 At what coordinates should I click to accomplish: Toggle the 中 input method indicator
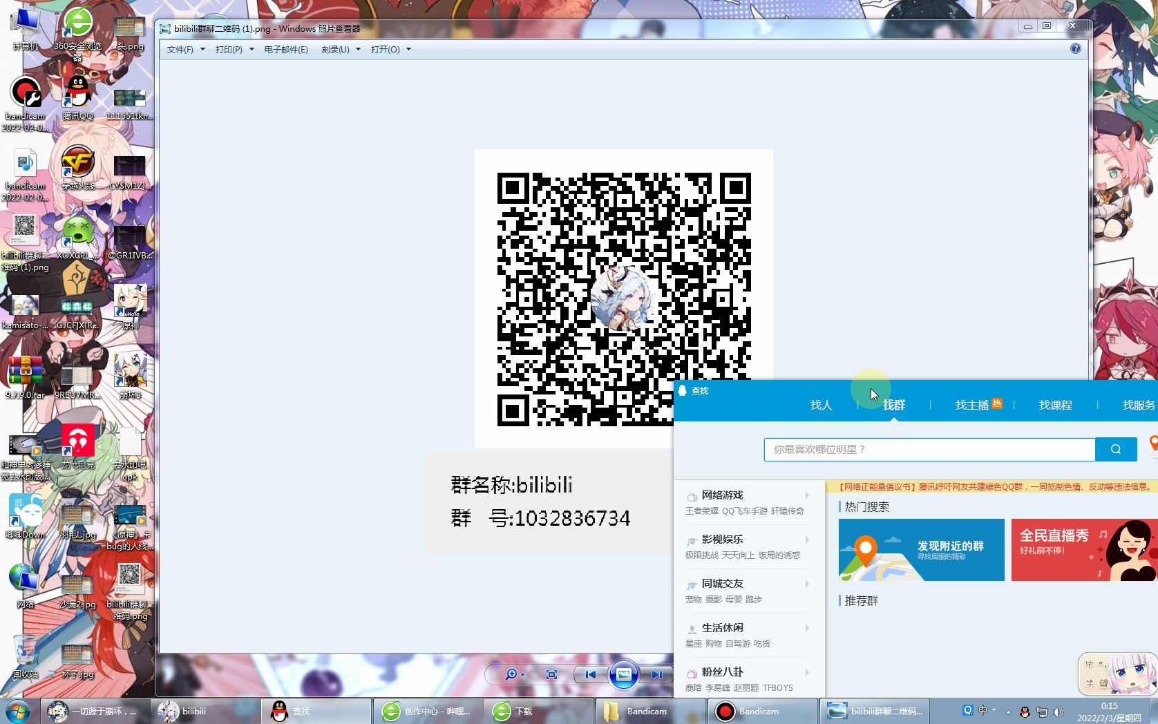[983, 710]
